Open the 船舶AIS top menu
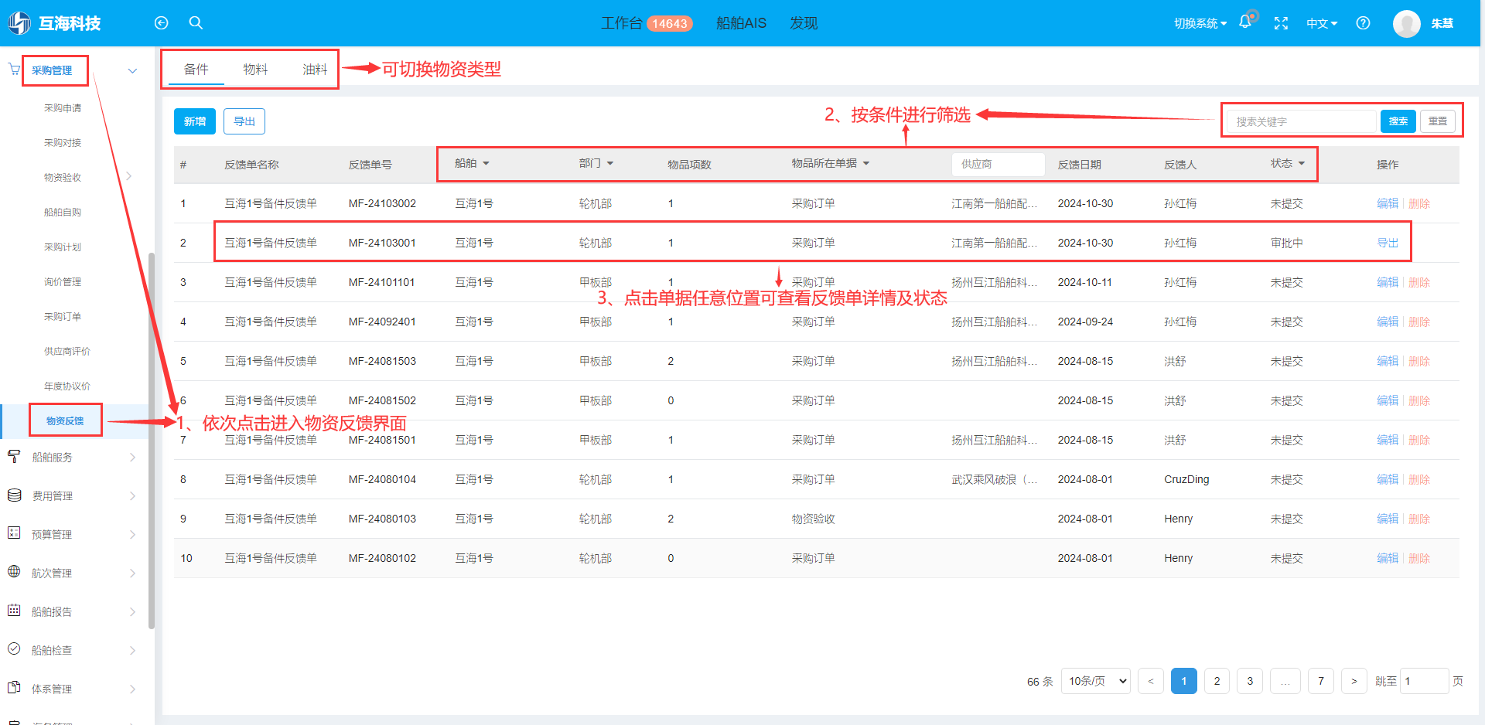1485x725 pixels. (741, 23)
